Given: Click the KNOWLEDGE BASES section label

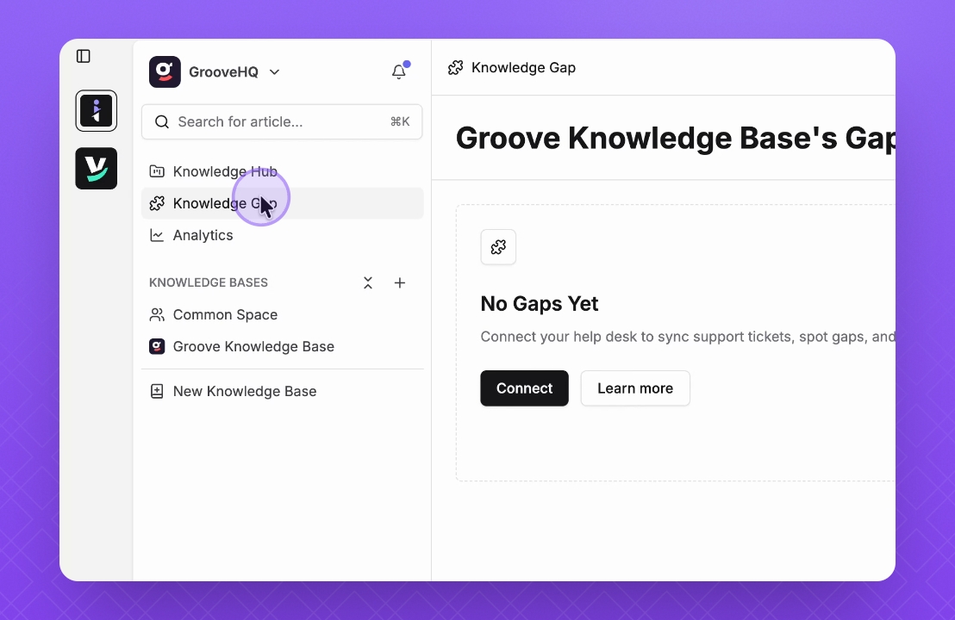Looking at the screenshot, I should coord(209,282).
